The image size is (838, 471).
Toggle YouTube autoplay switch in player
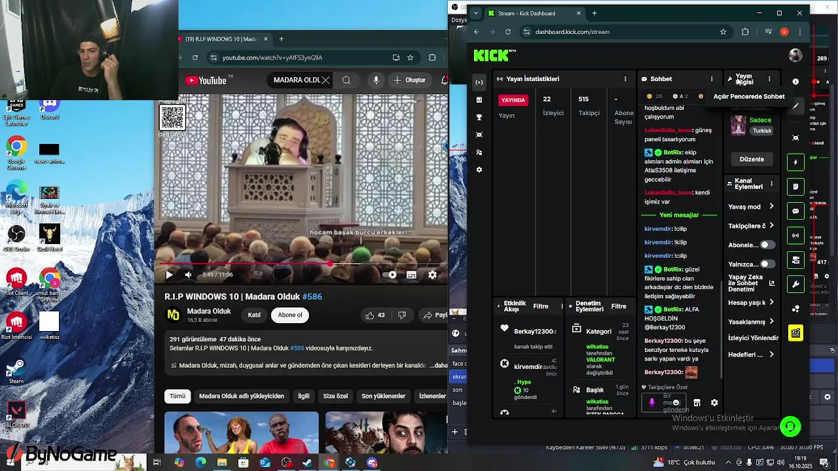click(x=389, y=275)
